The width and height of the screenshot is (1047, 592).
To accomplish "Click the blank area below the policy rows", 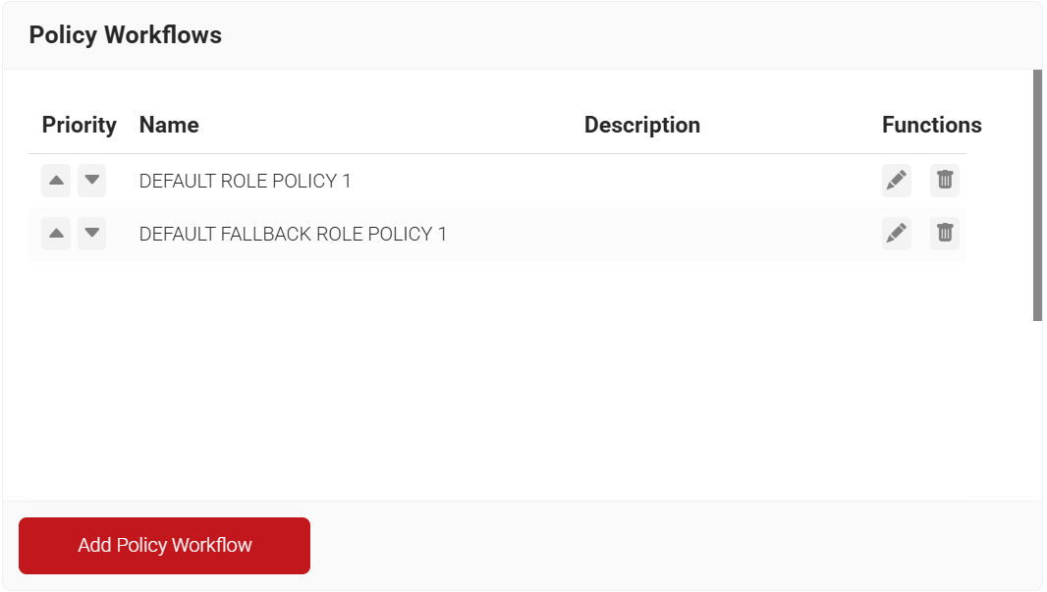I will (x=491, y=383).
